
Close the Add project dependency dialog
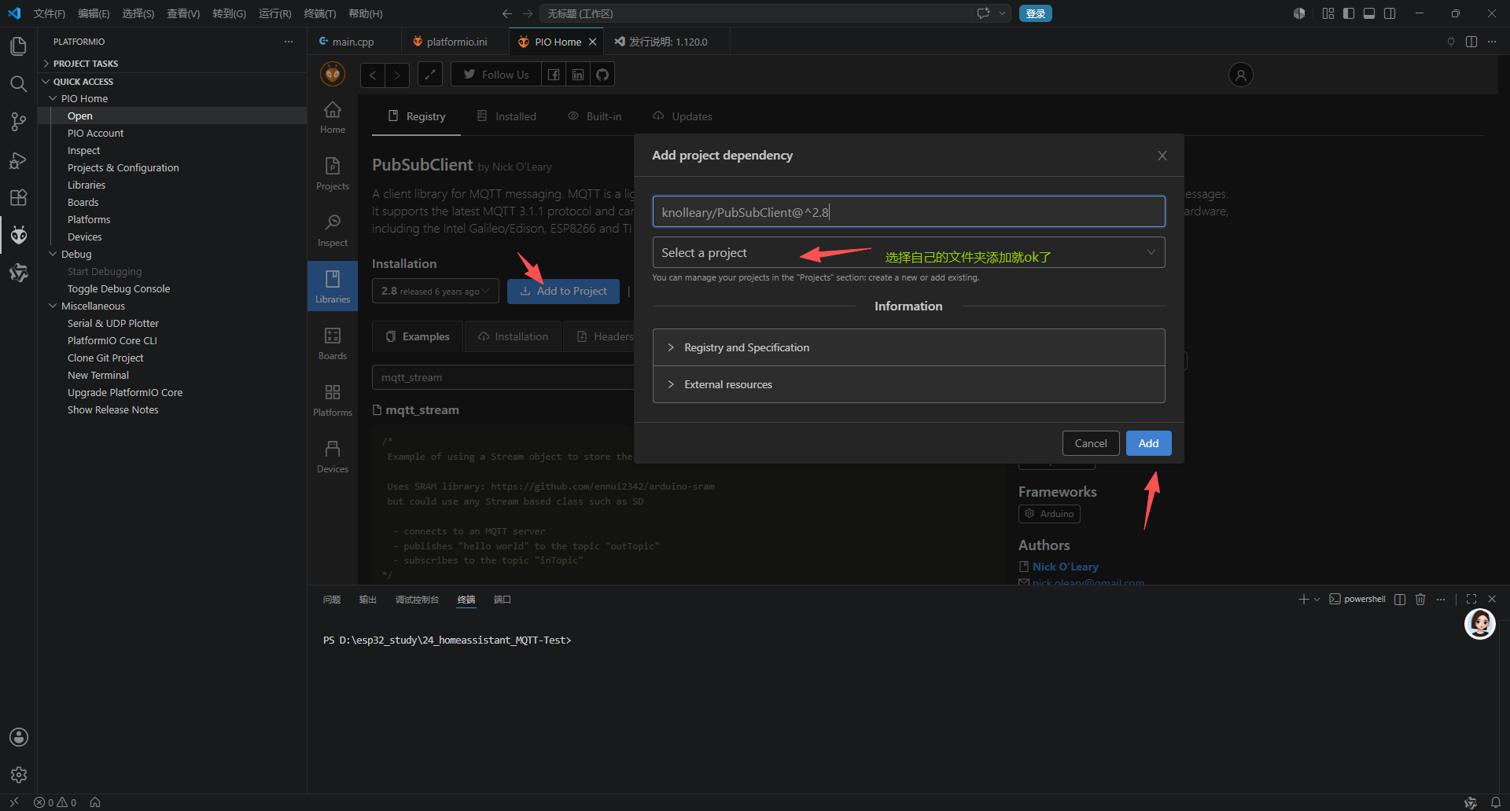click(1162, 156)
